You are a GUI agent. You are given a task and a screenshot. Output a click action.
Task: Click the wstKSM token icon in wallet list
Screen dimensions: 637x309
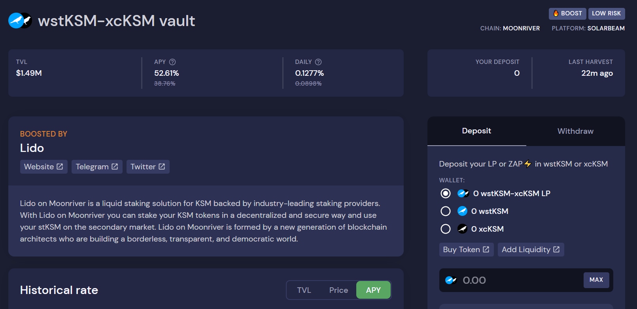pos(462,211)
